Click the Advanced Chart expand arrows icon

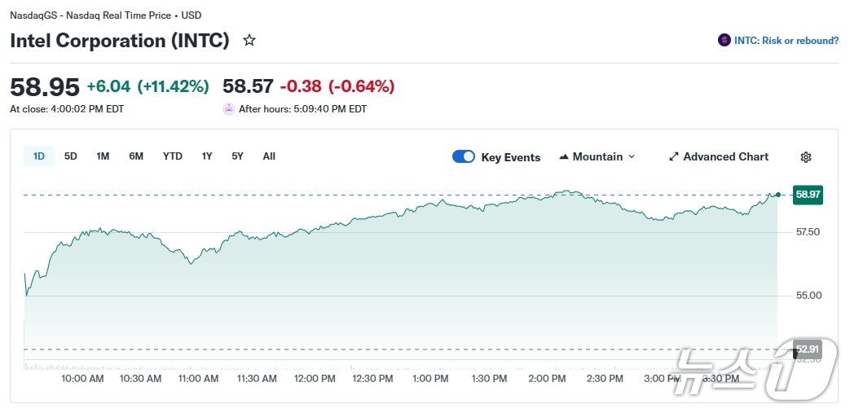click(x=674, y=157)
